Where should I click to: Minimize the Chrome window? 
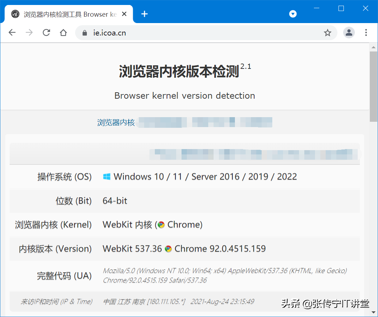pos(316,9)
